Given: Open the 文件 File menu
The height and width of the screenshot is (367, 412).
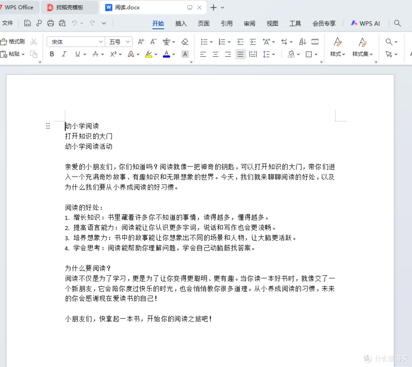Looking at the screenshot, I should [7, 23].
